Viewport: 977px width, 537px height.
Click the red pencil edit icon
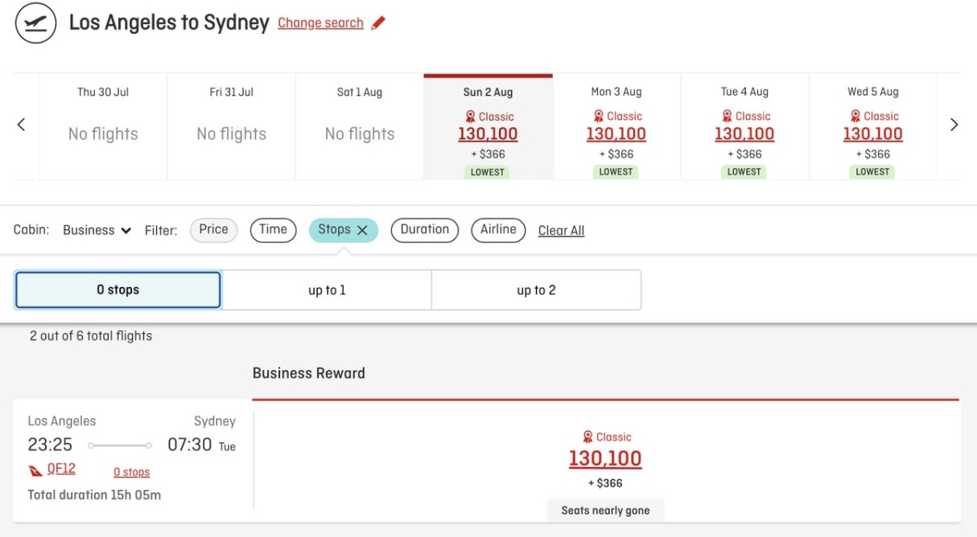point(377,23)
